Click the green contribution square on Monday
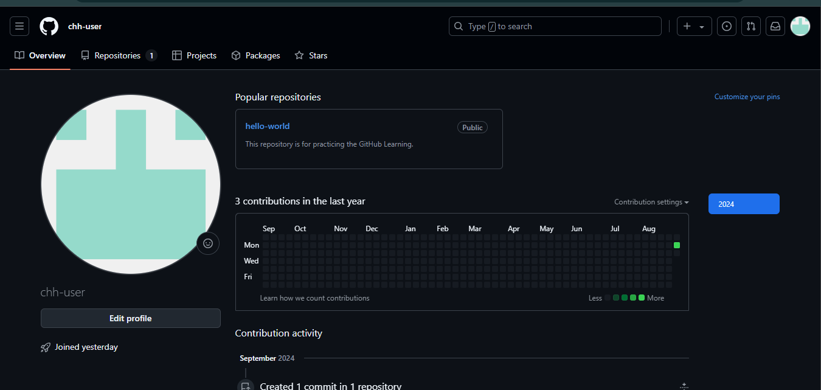The height and width of the screenshot is (390, 821). pos(677,245)
